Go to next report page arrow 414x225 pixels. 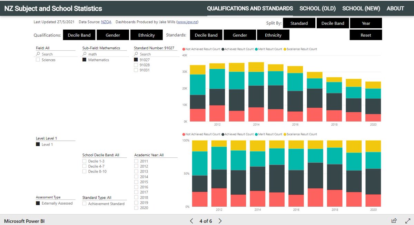click(x=220, y=221)
